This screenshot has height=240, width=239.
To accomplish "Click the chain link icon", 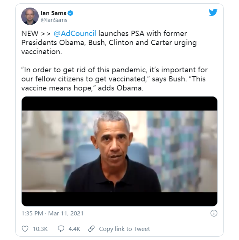I will tap(91, 229).
